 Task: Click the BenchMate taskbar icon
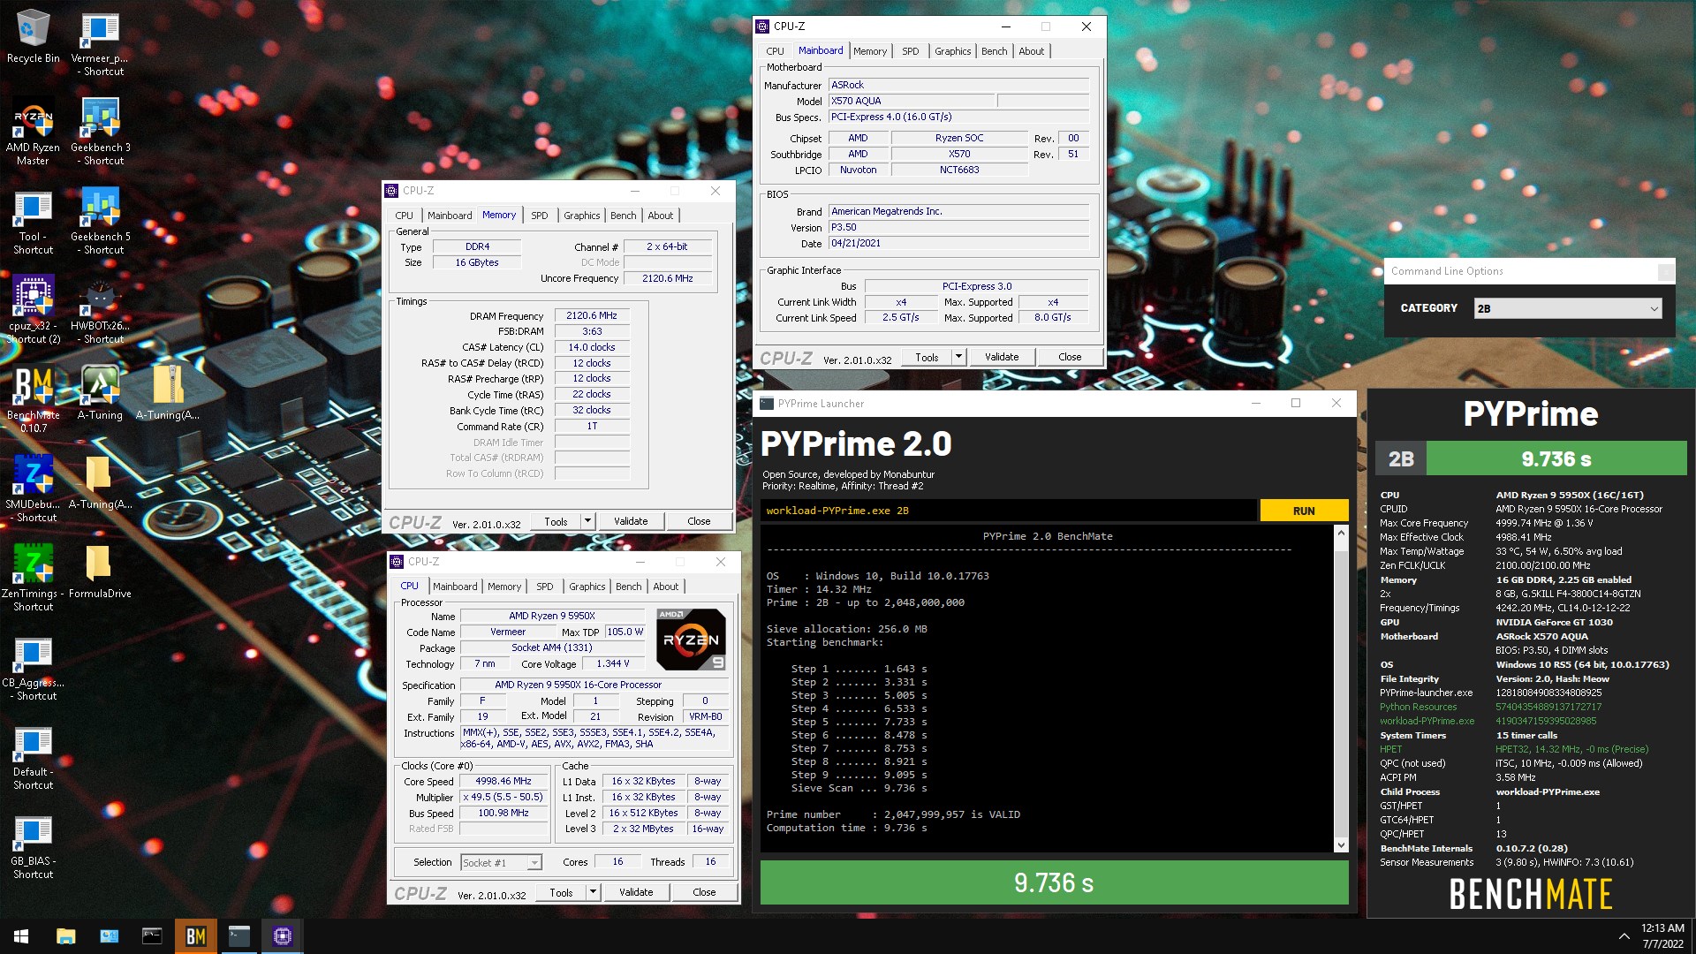coord(196,936)
